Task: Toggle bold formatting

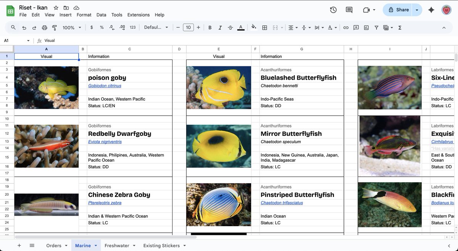Action: point(210,27)
